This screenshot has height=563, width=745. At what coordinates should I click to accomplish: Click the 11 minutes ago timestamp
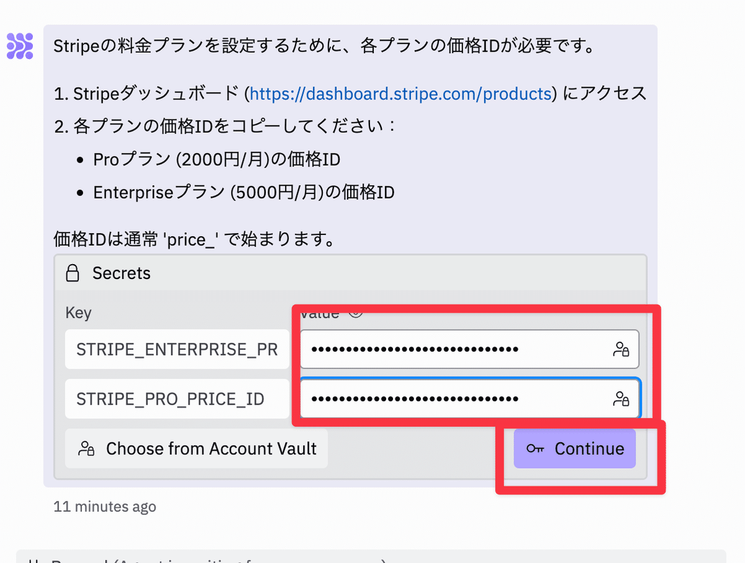pyautogui.click(x=105, y=506)
